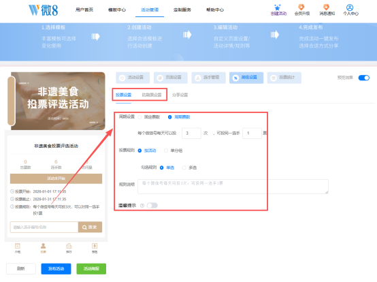Open 创建活动 star icon

click(x=278, y=7)
